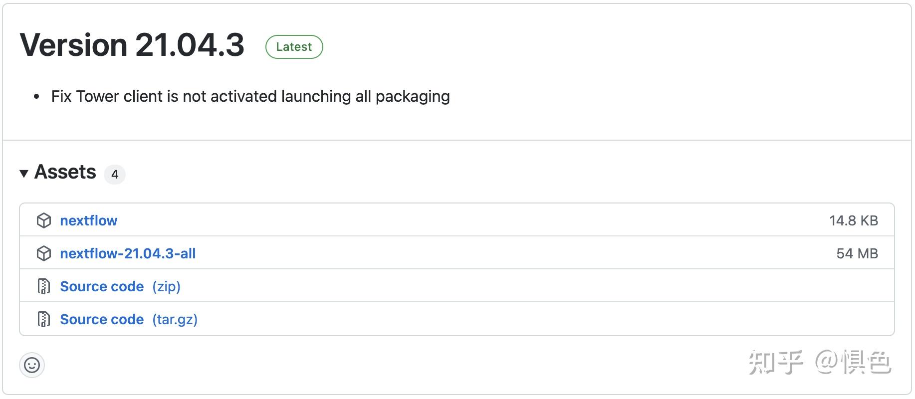Click the 知乎 watermark text
The width and height of the screenshot is (915, 399).
point(775,362)
